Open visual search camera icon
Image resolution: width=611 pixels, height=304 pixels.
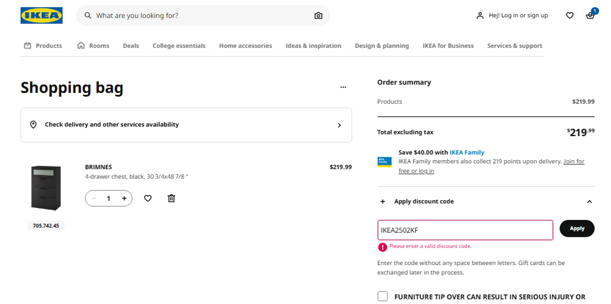click(318, 15)
